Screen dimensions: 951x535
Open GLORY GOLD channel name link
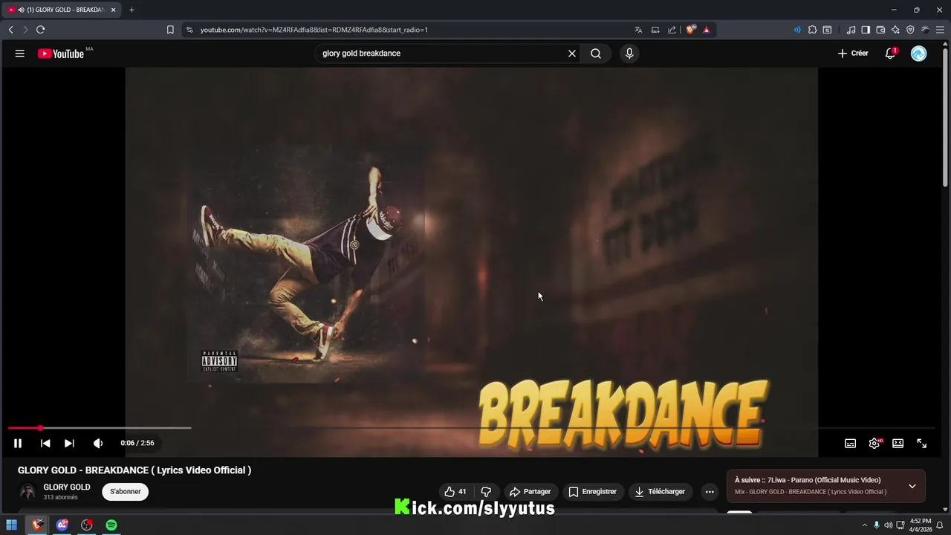67,487
